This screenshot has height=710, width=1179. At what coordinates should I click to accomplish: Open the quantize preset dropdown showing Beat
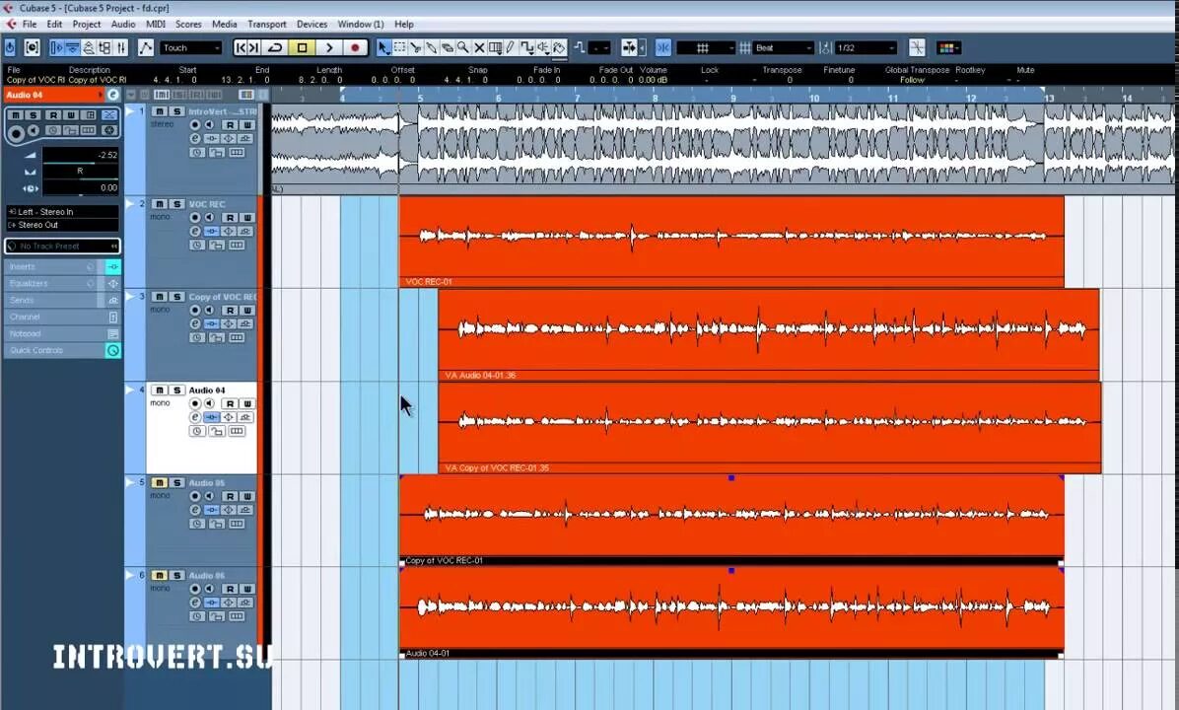tap(782, 46)
